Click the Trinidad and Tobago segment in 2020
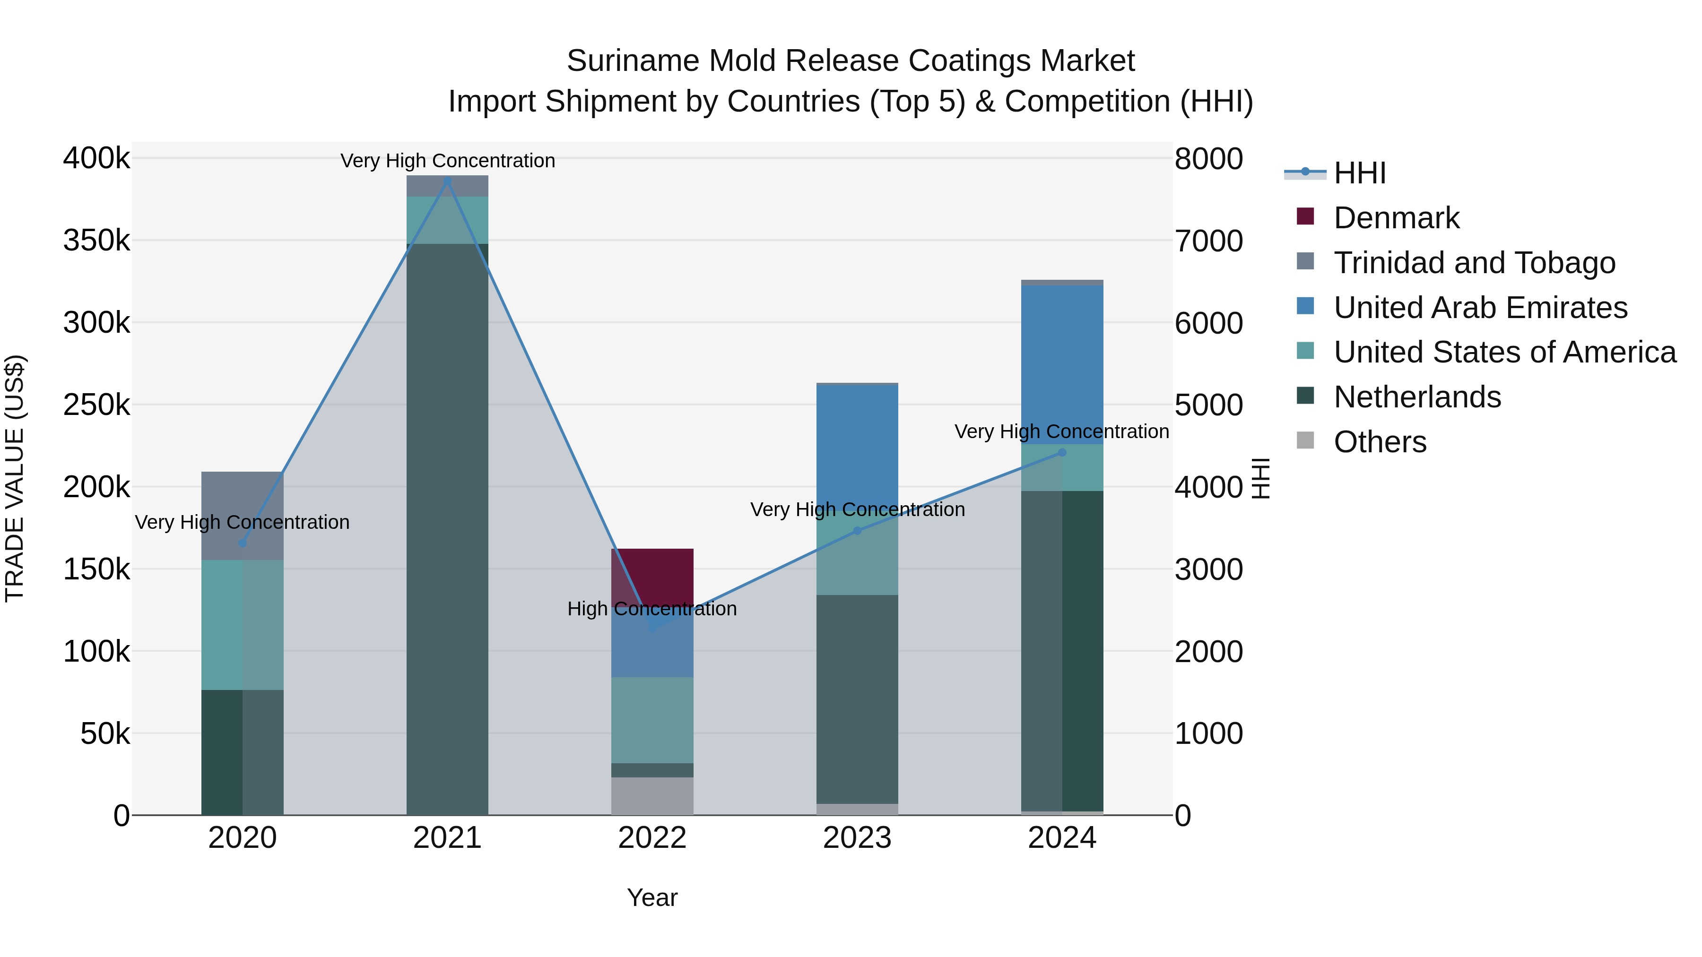The width and height of the screenshot is (1702, 957). point(243,516)
